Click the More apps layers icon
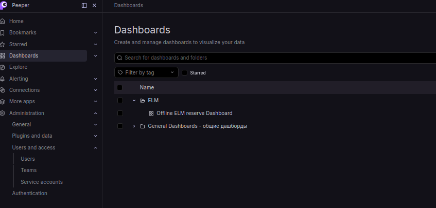This screenshot has height=208, width=436. click(3, 102)
